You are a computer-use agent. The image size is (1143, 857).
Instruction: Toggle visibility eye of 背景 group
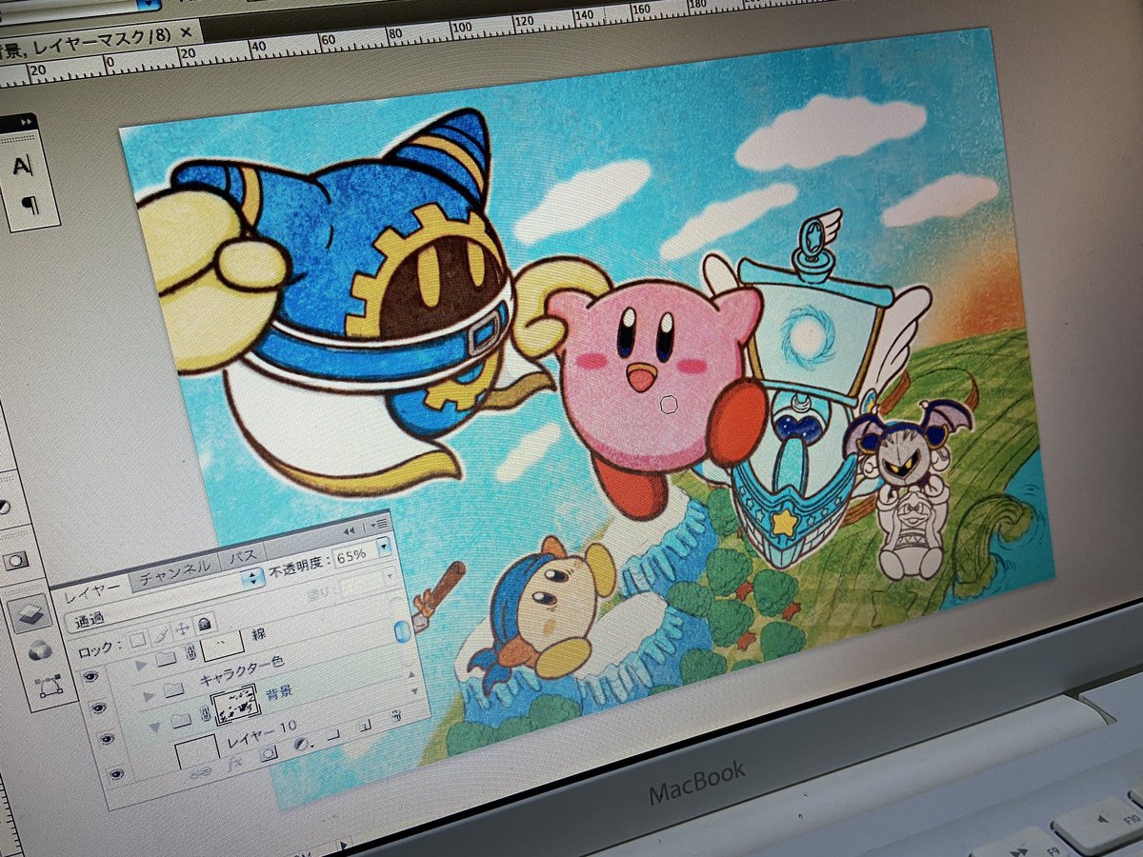click(107, 738)
